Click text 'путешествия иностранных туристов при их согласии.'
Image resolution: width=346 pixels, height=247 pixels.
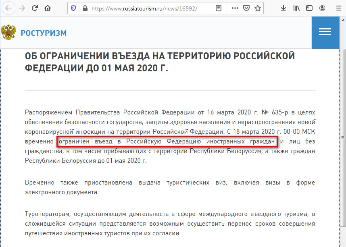(x=103, y=233)
